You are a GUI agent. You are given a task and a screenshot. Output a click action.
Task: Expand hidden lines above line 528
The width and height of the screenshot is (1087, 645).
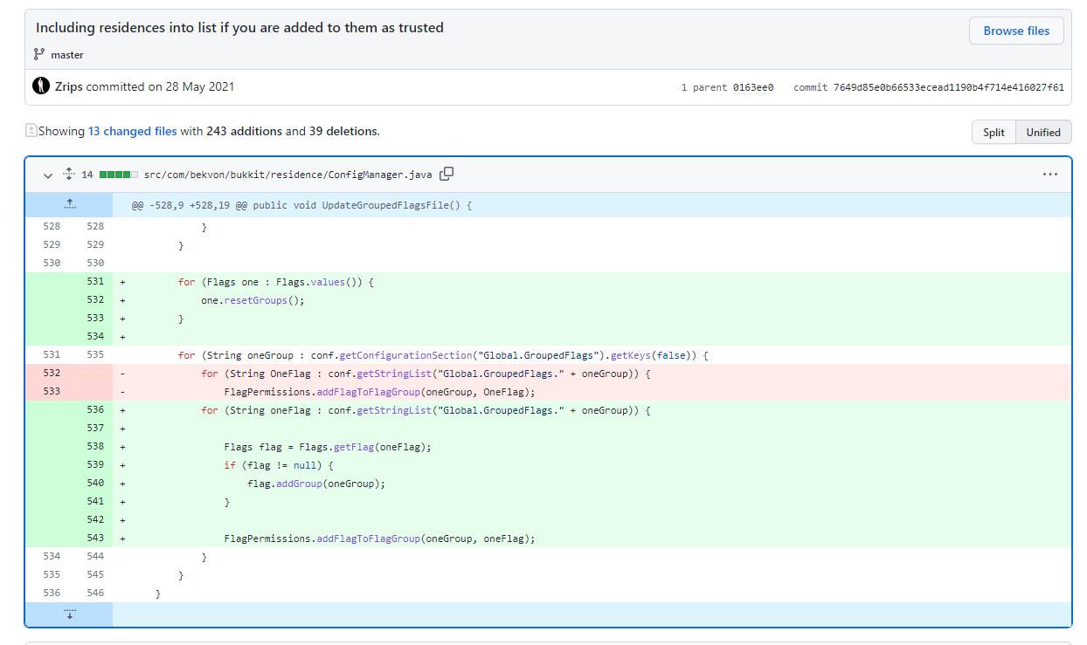click(x=69, y=205)
